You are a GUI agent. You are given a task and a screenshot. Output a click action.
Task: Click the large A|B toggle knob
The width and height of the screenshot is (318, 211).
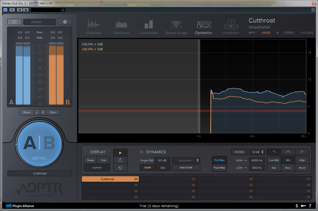(x=39, y=144)
